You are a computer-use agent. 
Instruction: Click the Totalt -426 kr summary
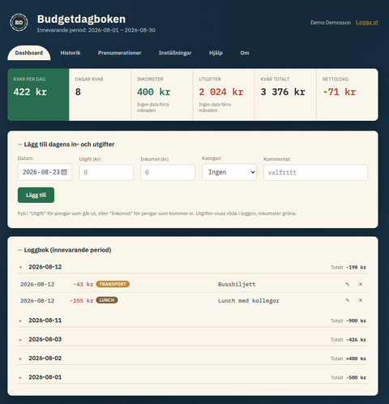pos(348,340)
